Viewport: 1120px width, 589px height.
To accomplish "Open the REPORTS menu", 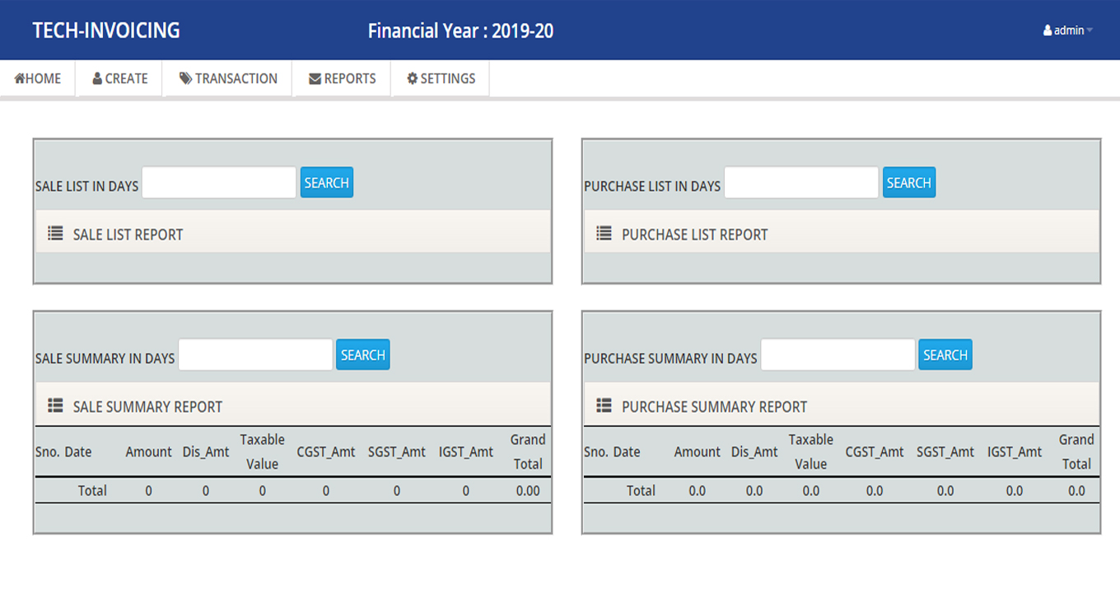I will coord(342,79).
